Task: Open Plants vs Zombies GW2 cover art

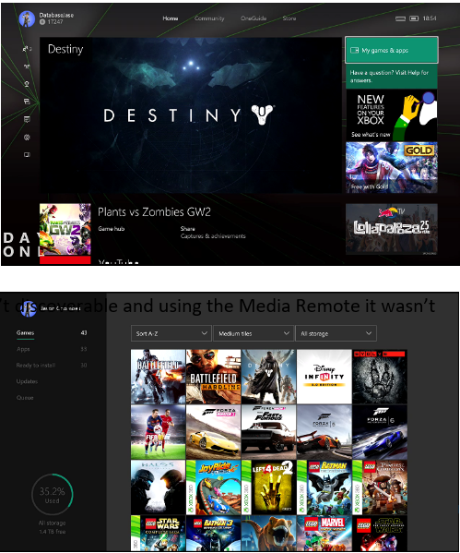Action: point(65,229)
